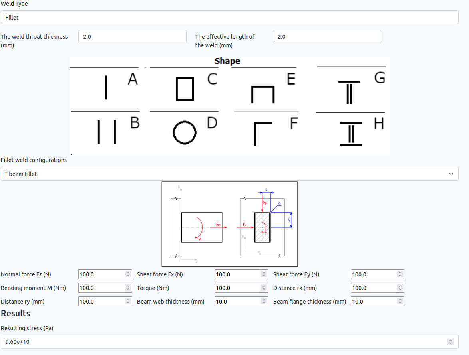Click the Bending moment M stepper arrows
The width and height of the screenshot is (469, 355).
pos(128,288)
